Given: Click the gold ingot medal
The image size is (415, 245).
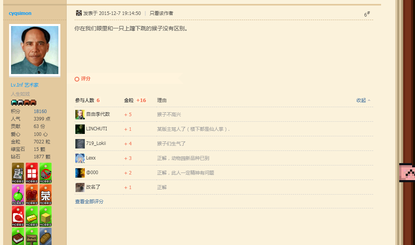Looking at the screenshot, I should [x=32, y=216].
